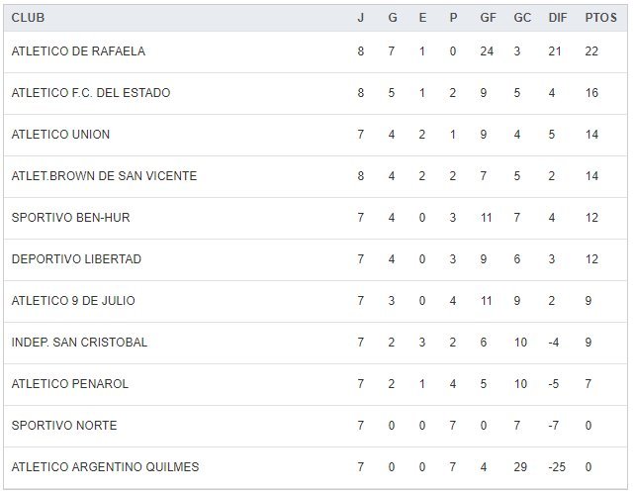
Task: Select ATLETICO PENAROL team name
Action: [x=69, y=384]
